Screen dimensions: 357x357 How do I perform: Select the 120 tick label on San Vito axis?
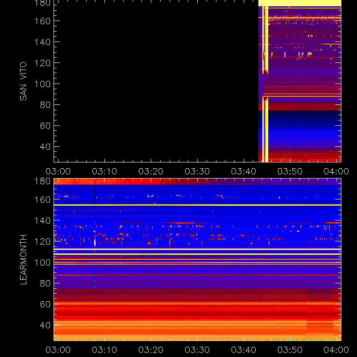(42, 63)
